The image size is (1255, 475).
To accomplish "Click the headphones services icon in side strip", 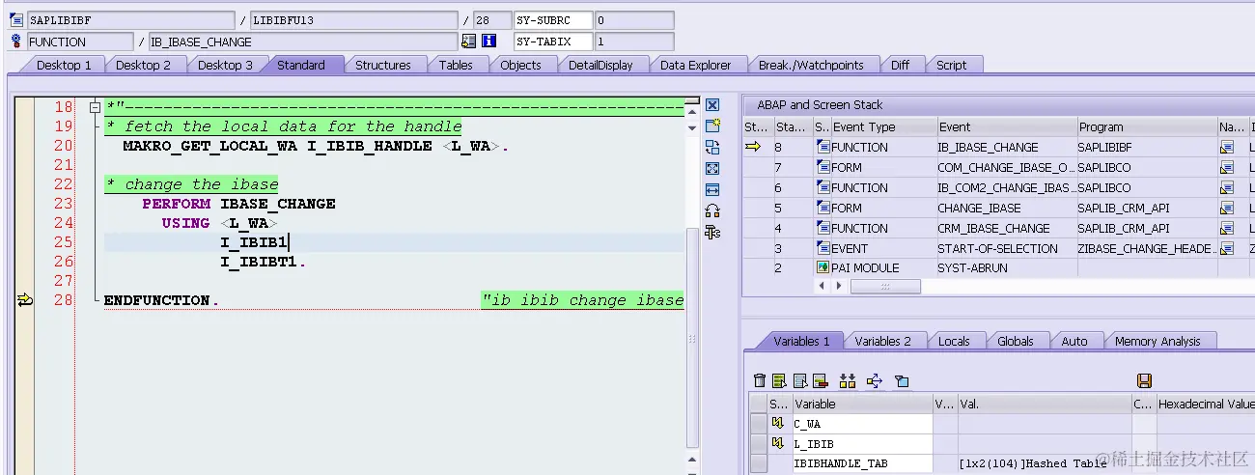I will click(712, 210).
